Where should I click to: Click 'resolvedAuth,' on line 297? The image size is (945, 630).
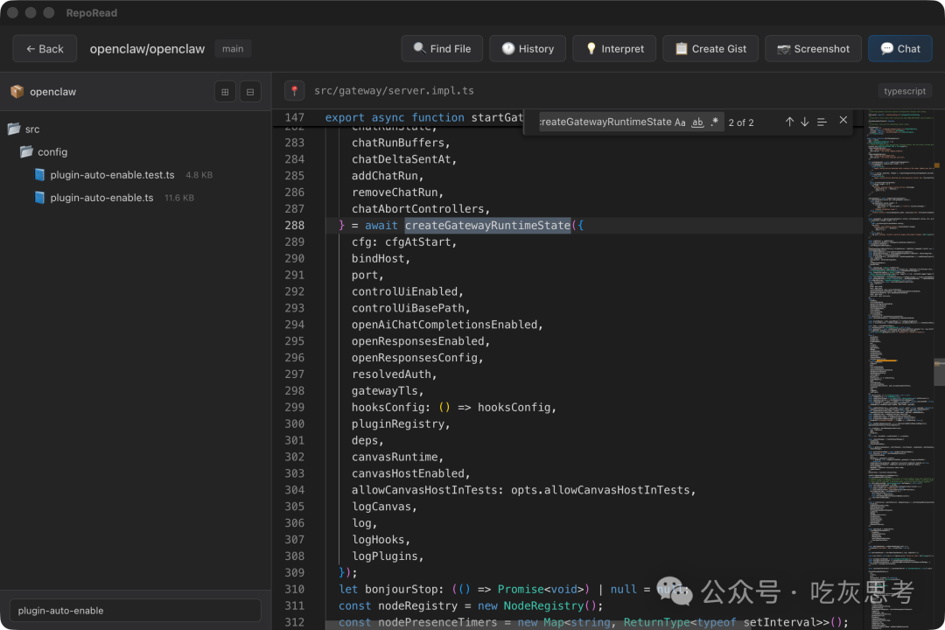click(x=394, y=374)
